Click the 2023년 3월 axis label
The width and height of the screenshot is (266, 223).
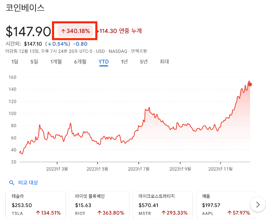pos(57,169)
